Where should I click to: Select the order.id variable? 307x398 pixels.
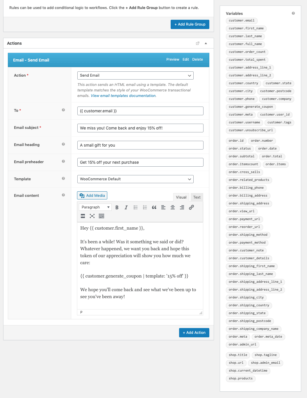(x=236, y=141)
